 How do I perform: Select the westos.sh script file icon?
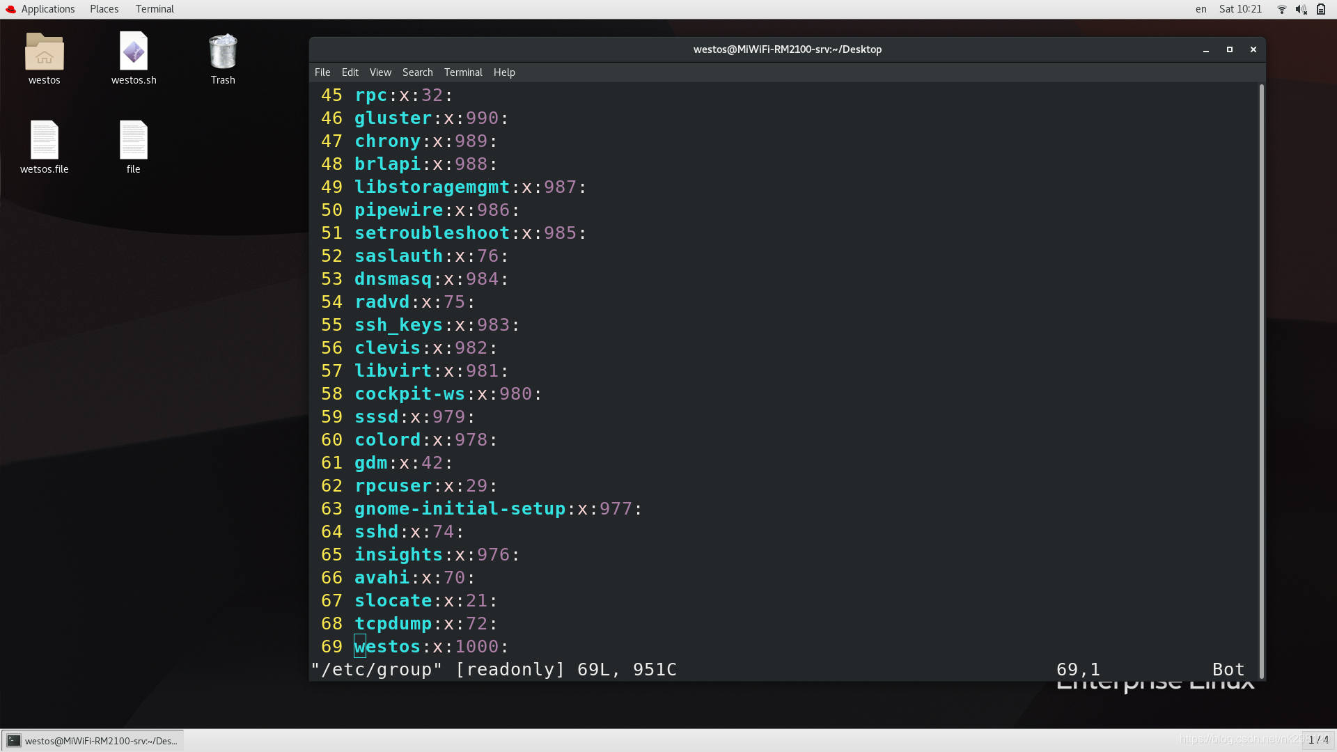(x=134, y=51)
